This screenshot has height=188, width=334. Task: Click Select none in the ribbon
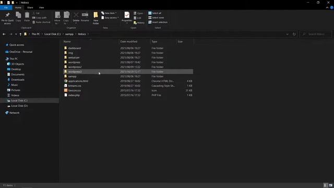tap(156, 18)
